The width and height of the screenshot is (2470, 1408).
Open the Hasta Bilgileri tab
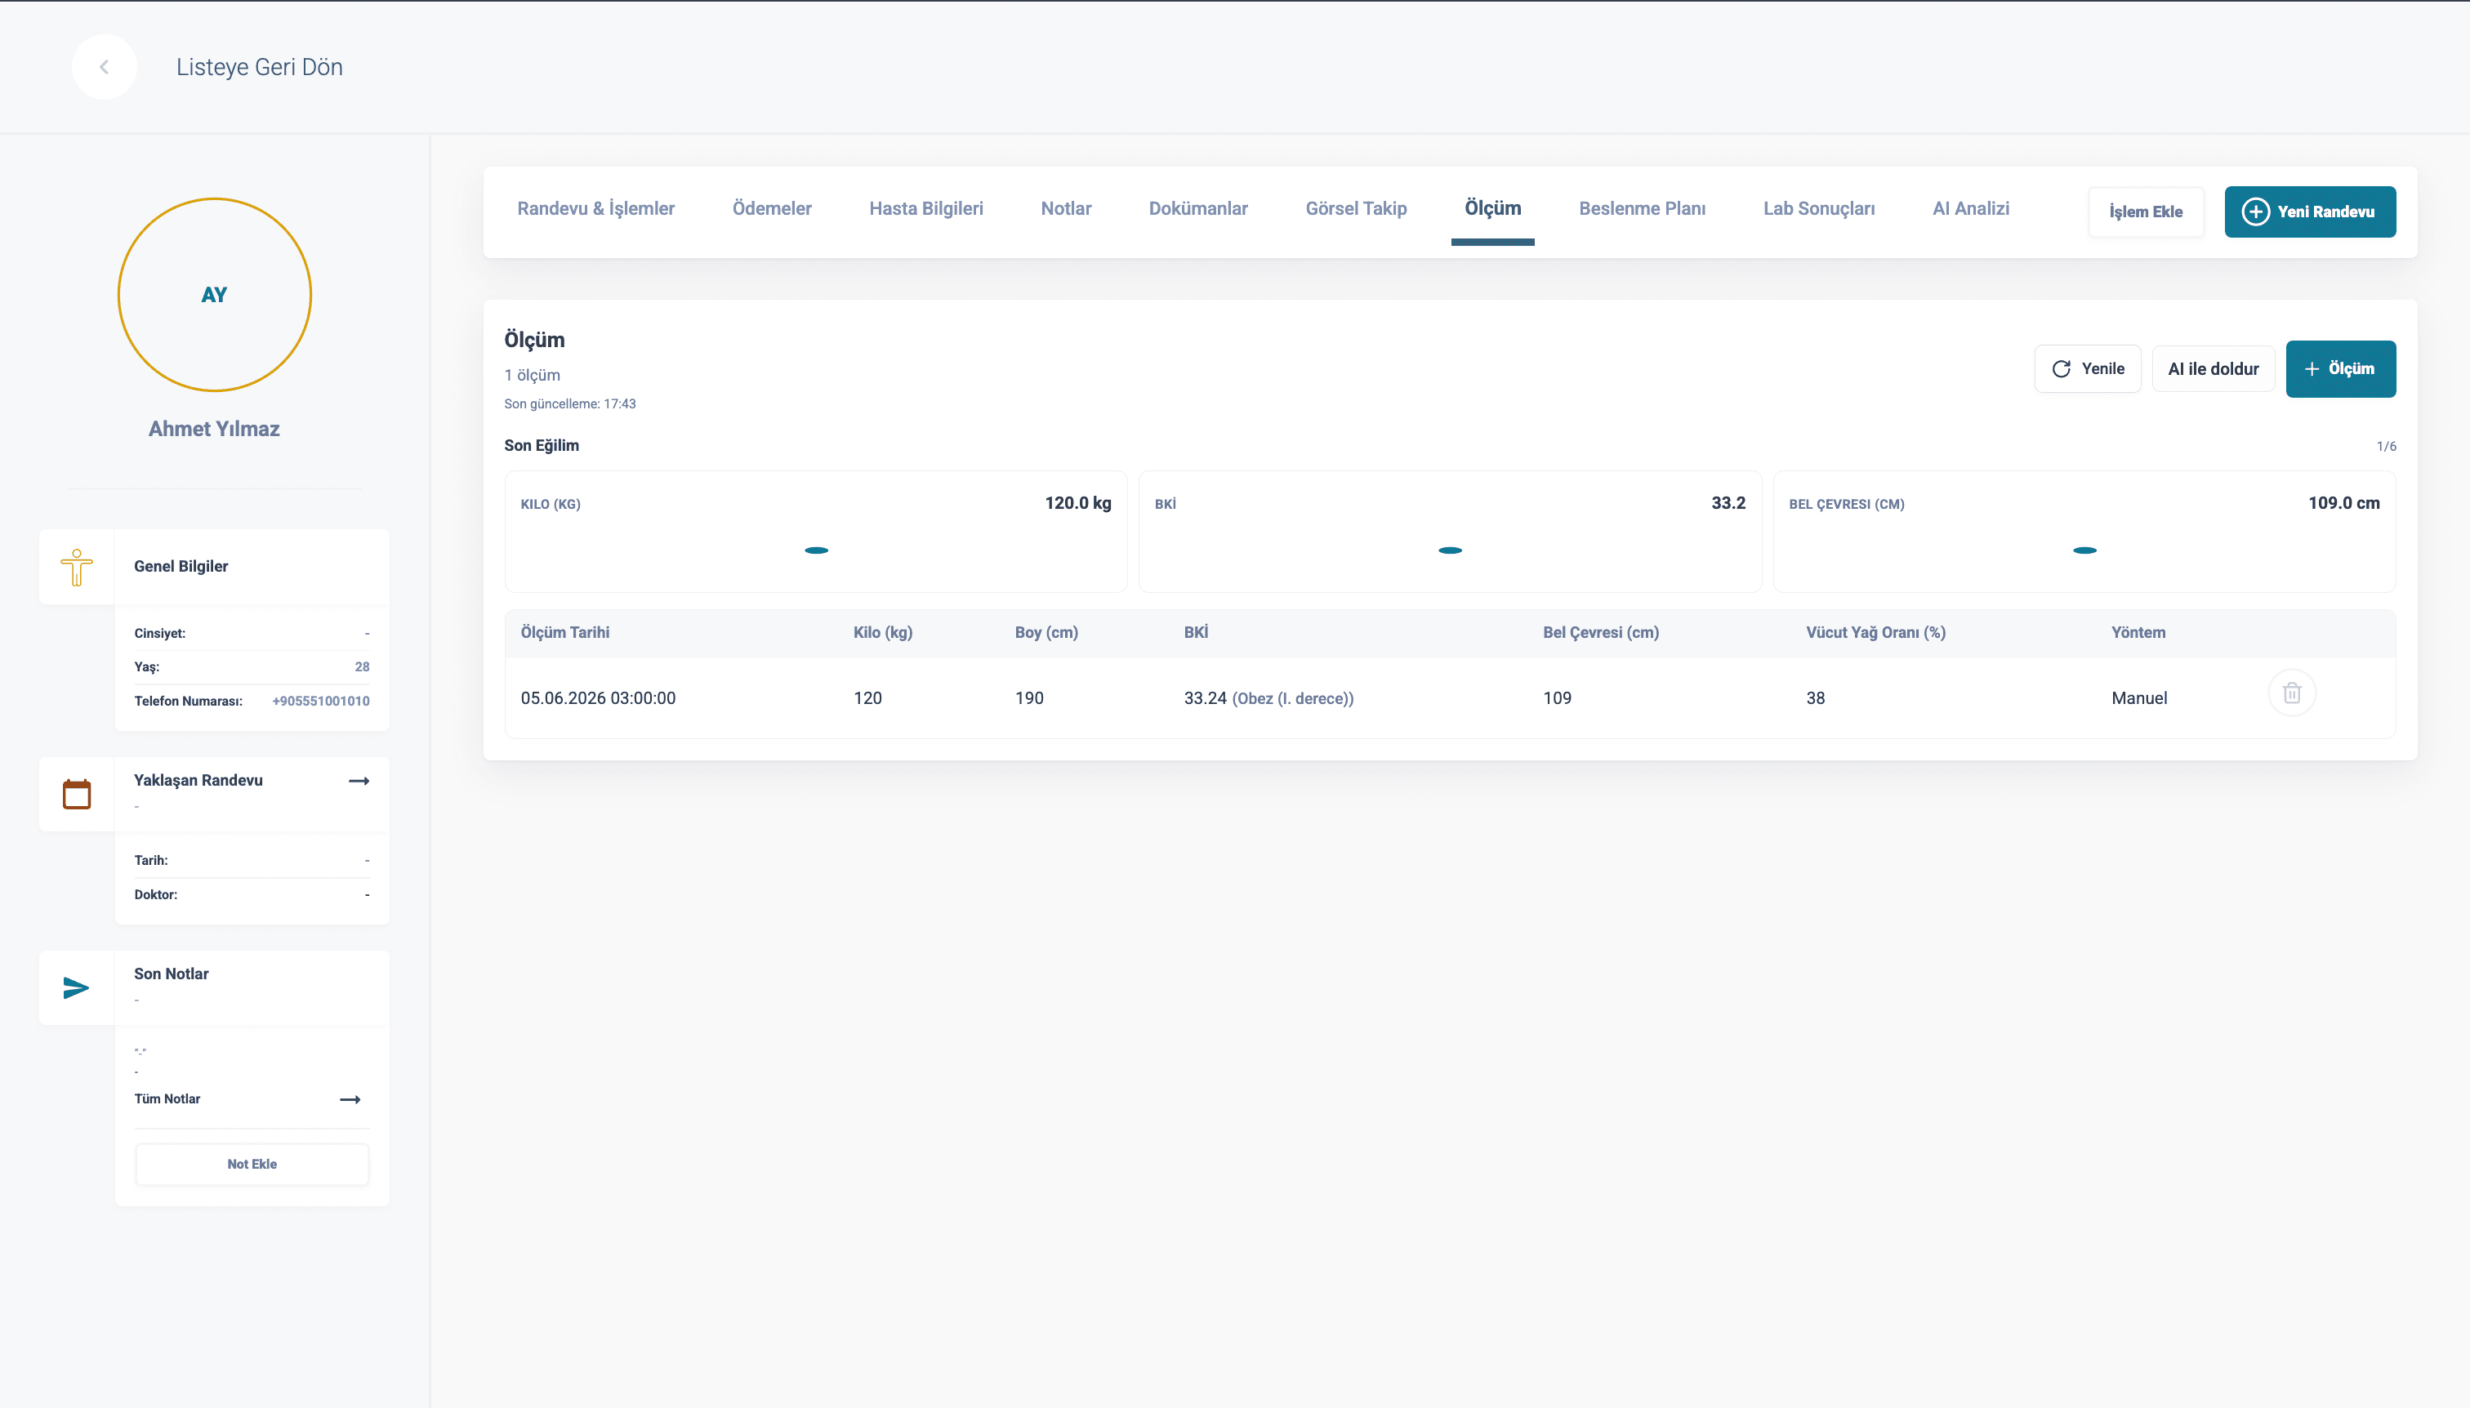click(x=925, y=209)
